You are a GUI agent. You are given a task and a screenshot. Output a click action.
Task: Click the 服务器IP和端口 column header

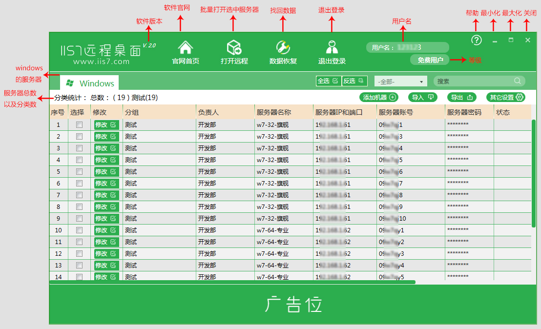pyautogui.click(x=345, y=112)
